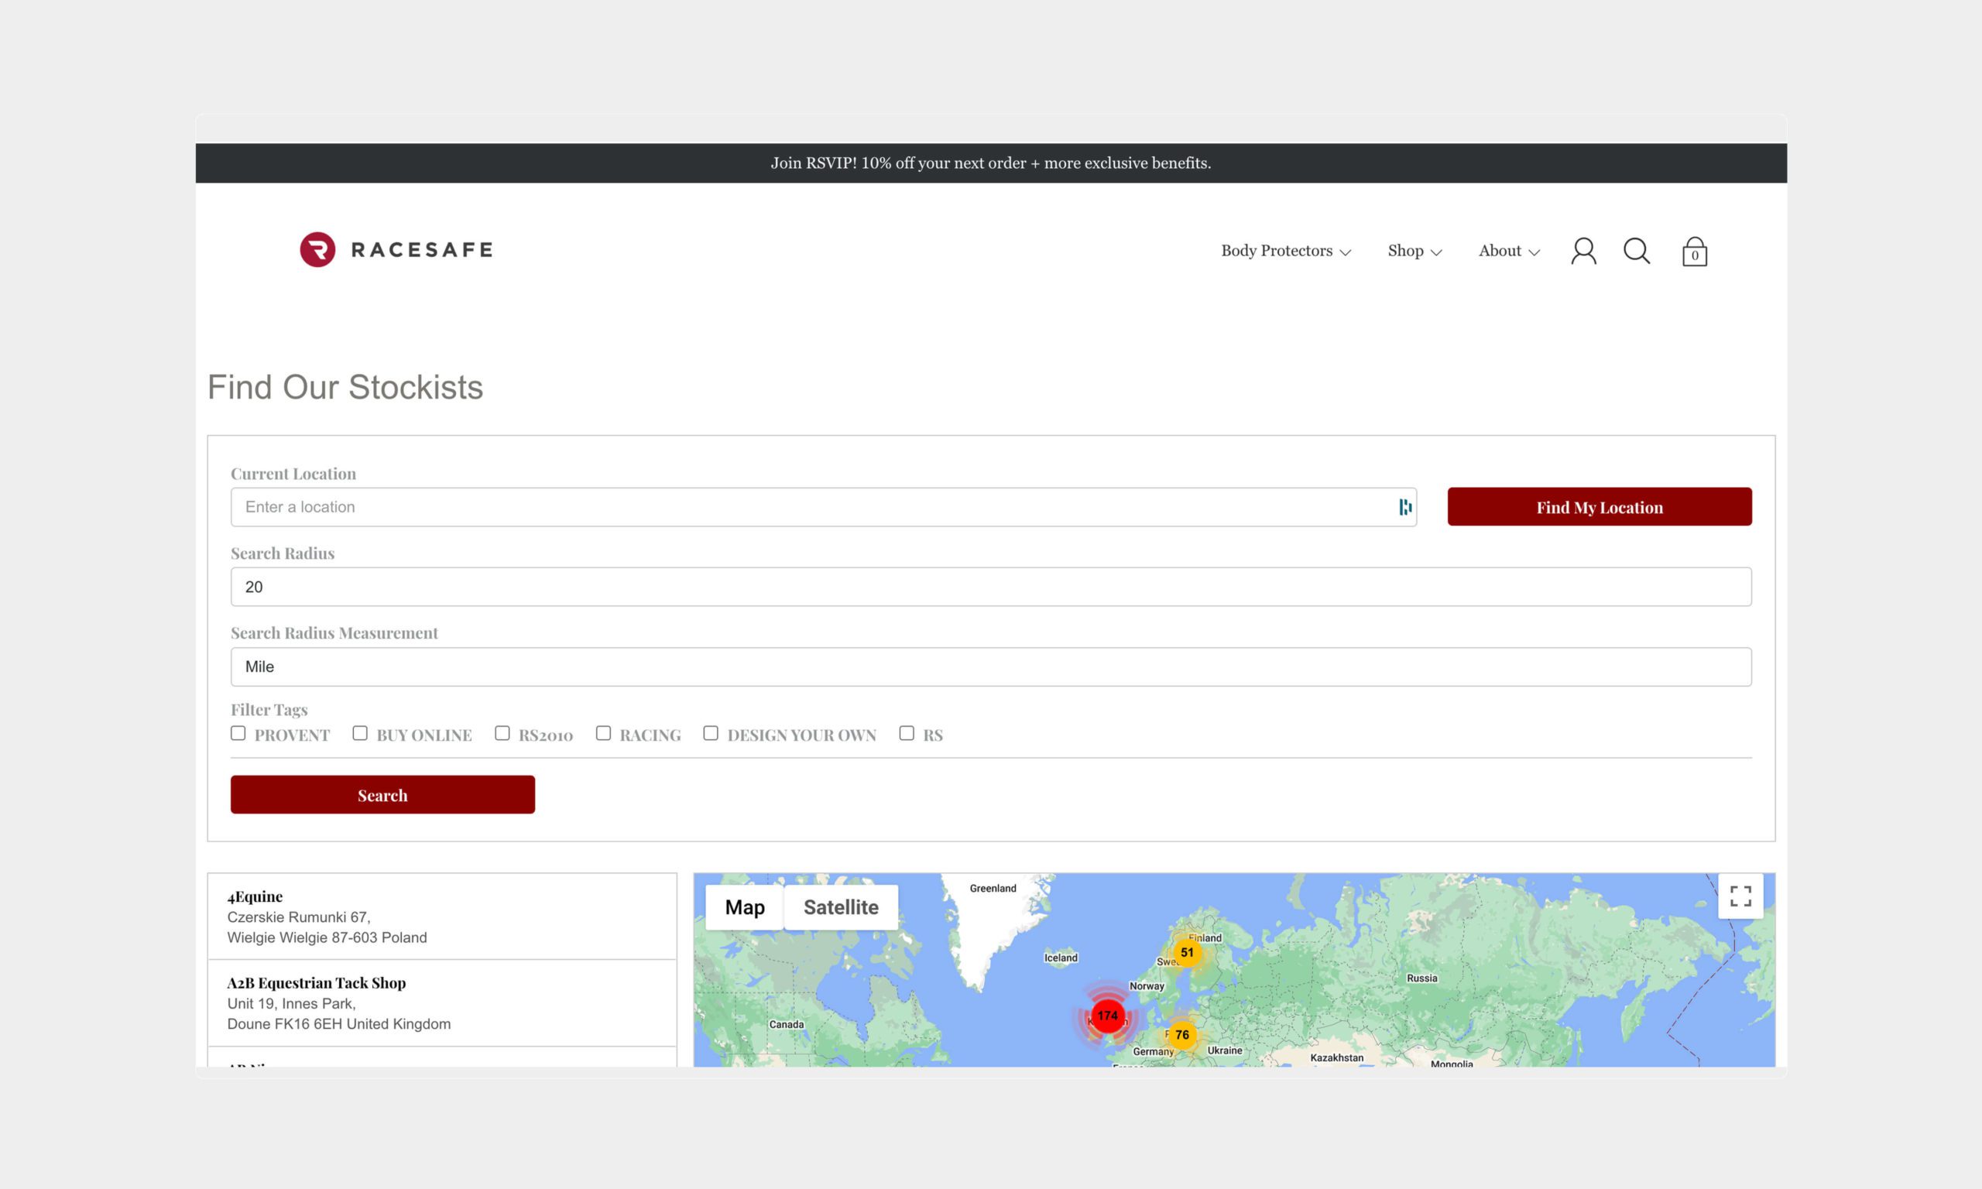Select the A2B Equestrian Tack Shop entry

pos(442,1003)
